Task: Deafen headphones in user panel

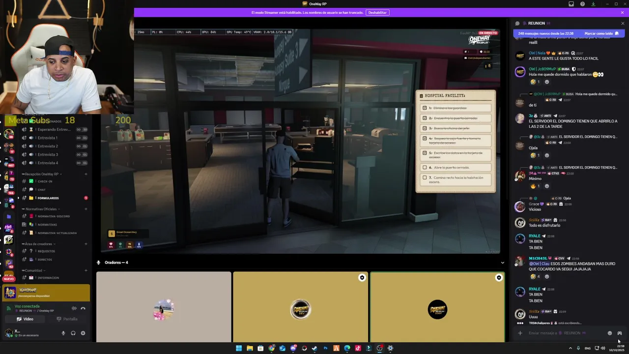Action: (73, 333)
